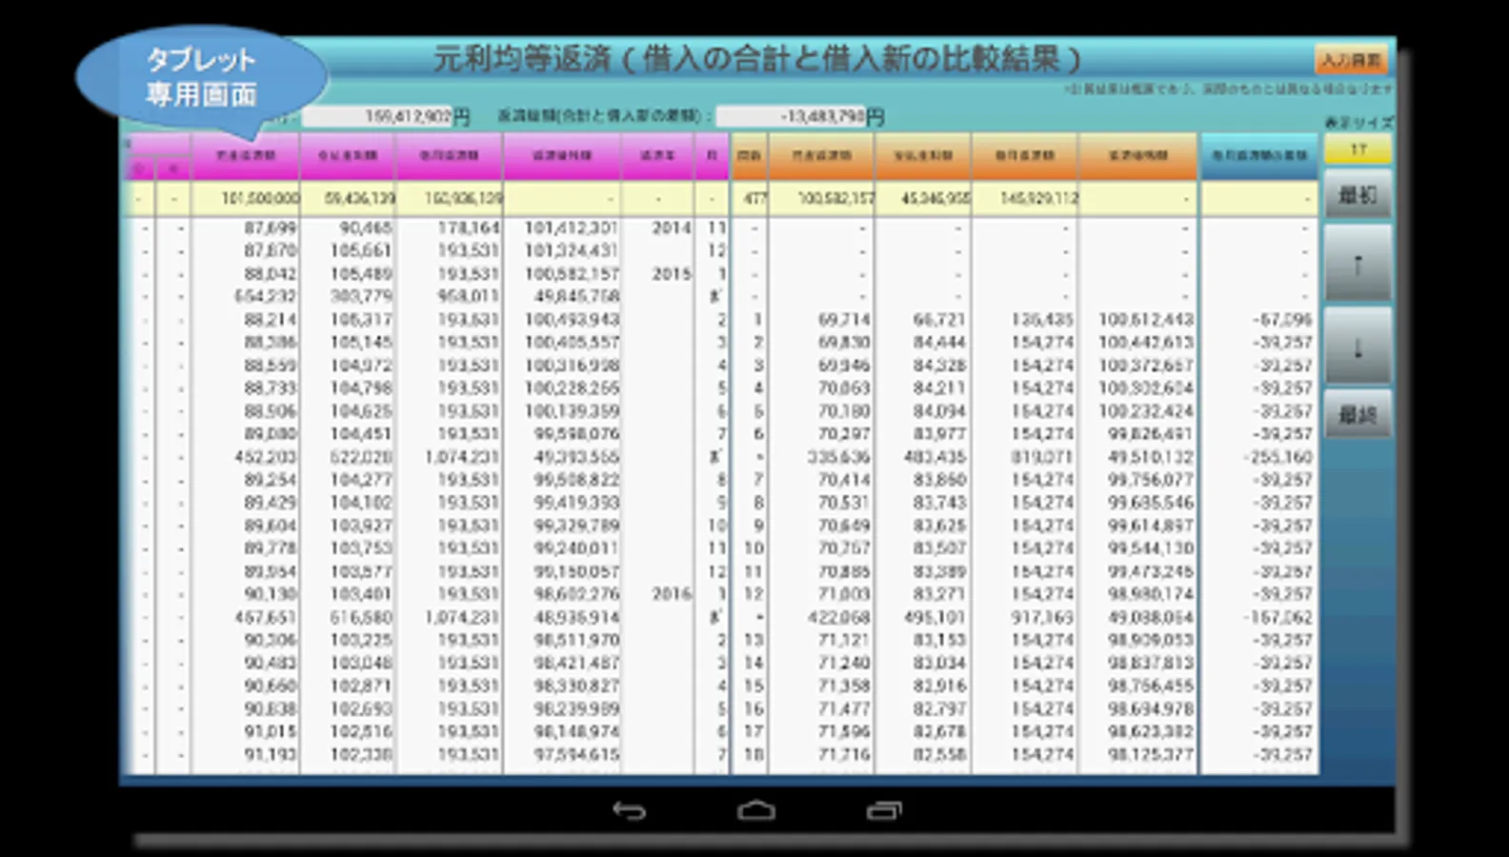Image resolution: width=1509 pixels, height=857 pixels.
Task: Tap the Android home navigation icon
Action: click(756, 810)
